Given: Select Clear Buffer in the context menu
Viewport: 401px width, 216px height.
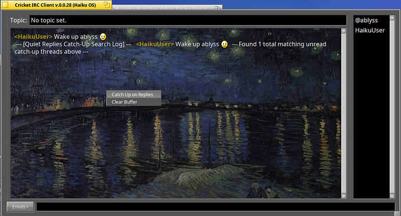Looking at the screenshot, I should (134, 102).
